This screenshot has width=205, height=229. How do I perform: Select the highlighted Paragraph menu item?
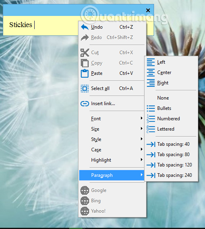[x=112, y=175]
